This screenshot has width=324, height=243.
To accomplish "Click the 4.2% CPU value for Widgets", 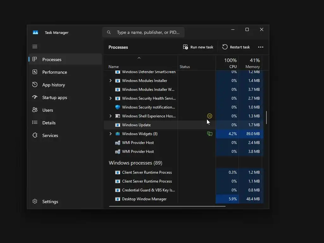I will 233,134.
